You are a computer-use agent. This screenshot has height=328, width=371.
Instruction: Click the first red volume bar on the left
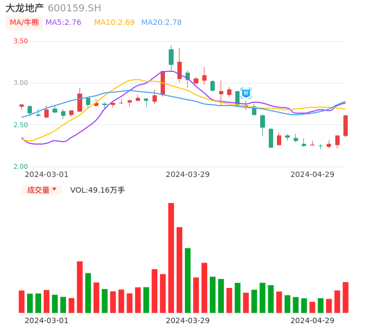(22, 301)
